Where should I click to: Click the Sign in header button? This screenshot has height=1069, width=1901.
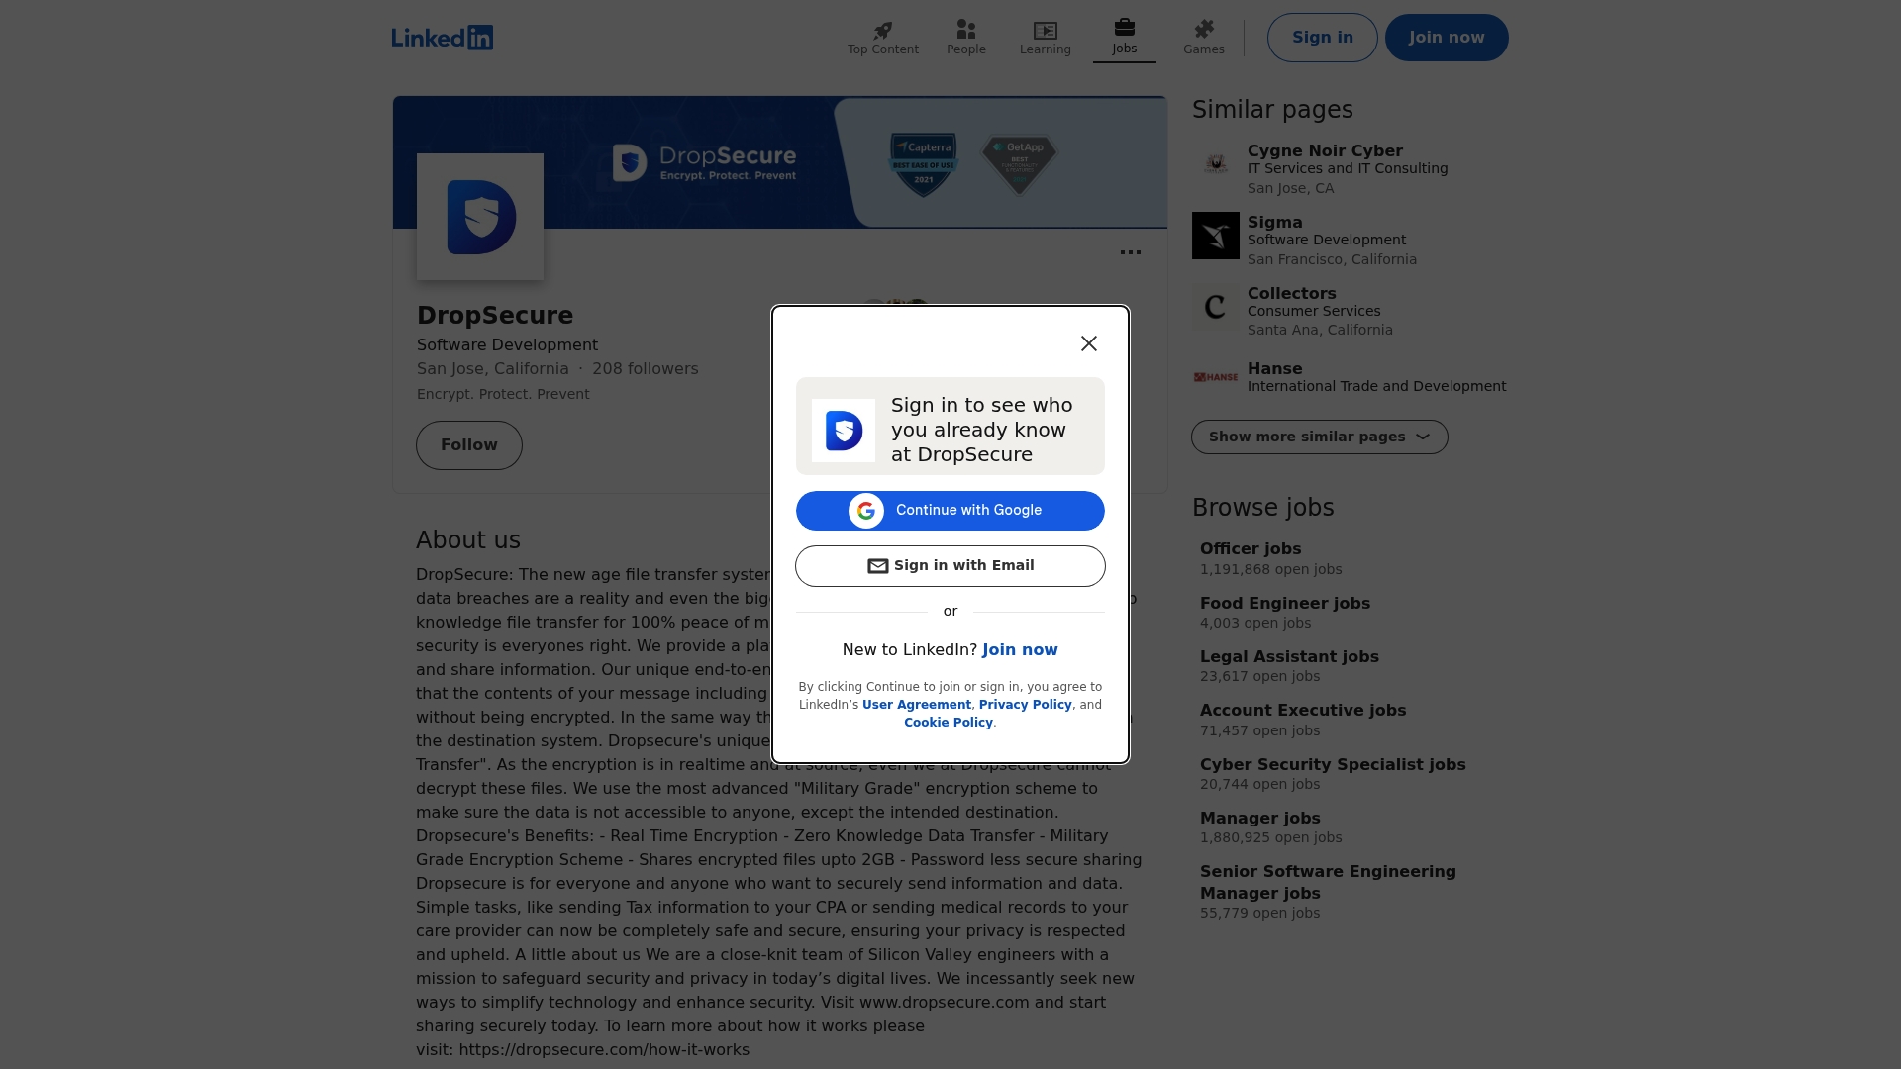point(1323,38)
